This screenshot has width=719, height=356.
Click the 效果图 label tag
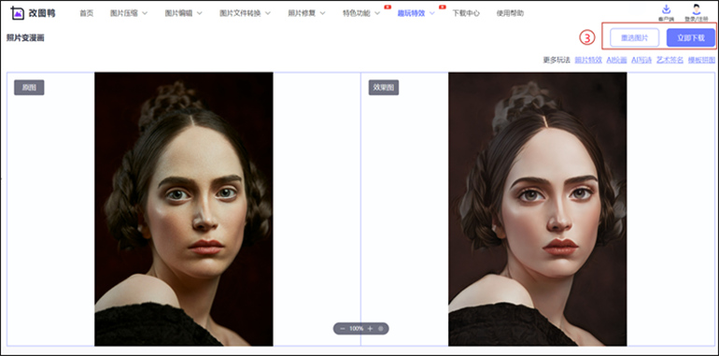coord(384,87)
